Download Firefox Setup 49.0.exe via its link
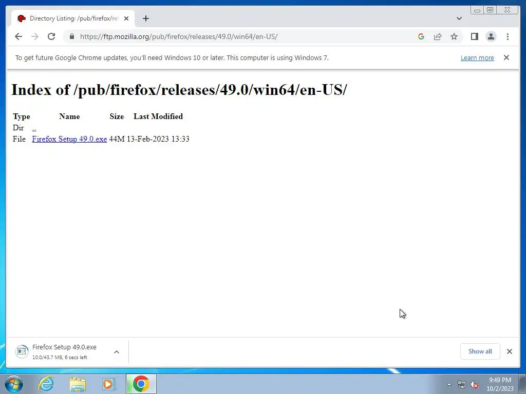Viewport: 526px width, 394px height. 69,139
